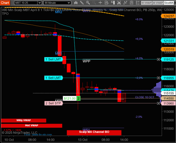This screenshot has height=143, width=176.
Task: Click the 120319 orange price marker
Action: click(168, 49)
